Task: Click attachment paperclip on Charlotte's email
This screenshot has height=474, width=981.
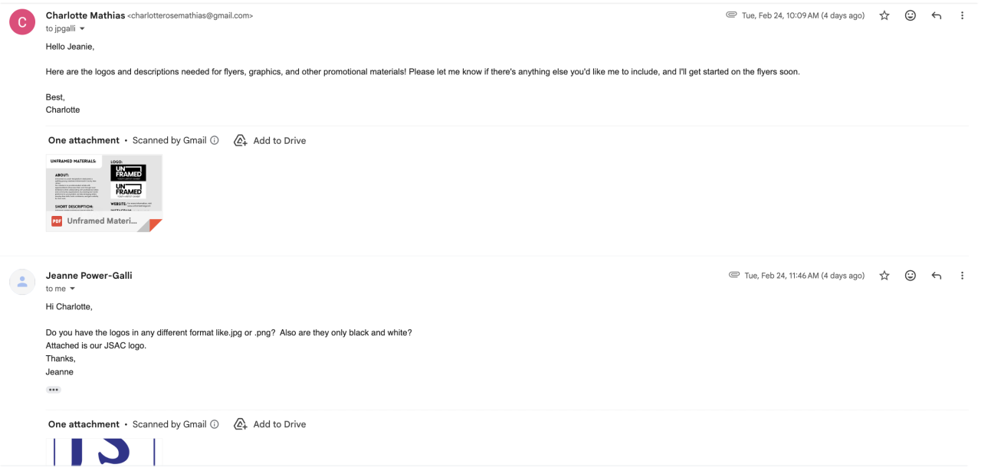Action: click(x=731, y=15)
